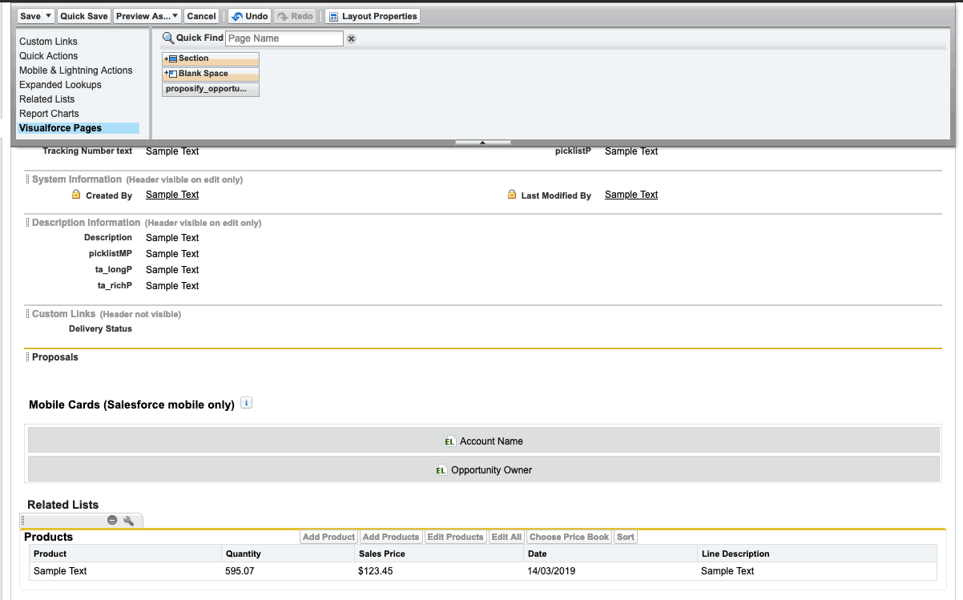Select the Custom Links section header
This screenshot has height=600, width=963.
pos(63,314)
